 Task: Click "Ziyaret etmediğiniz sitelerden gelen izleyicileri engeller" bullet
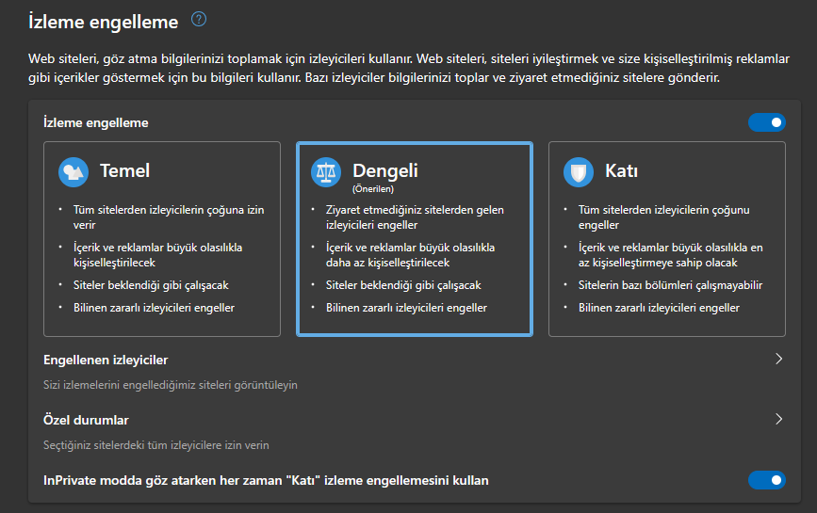[406, 218]
